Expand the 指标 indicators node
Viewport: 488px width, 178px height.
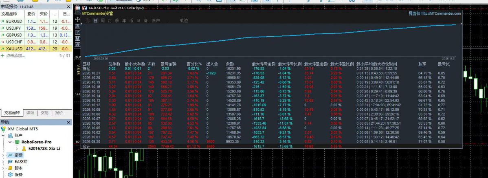pyautogui.click(x=3, y=155)
